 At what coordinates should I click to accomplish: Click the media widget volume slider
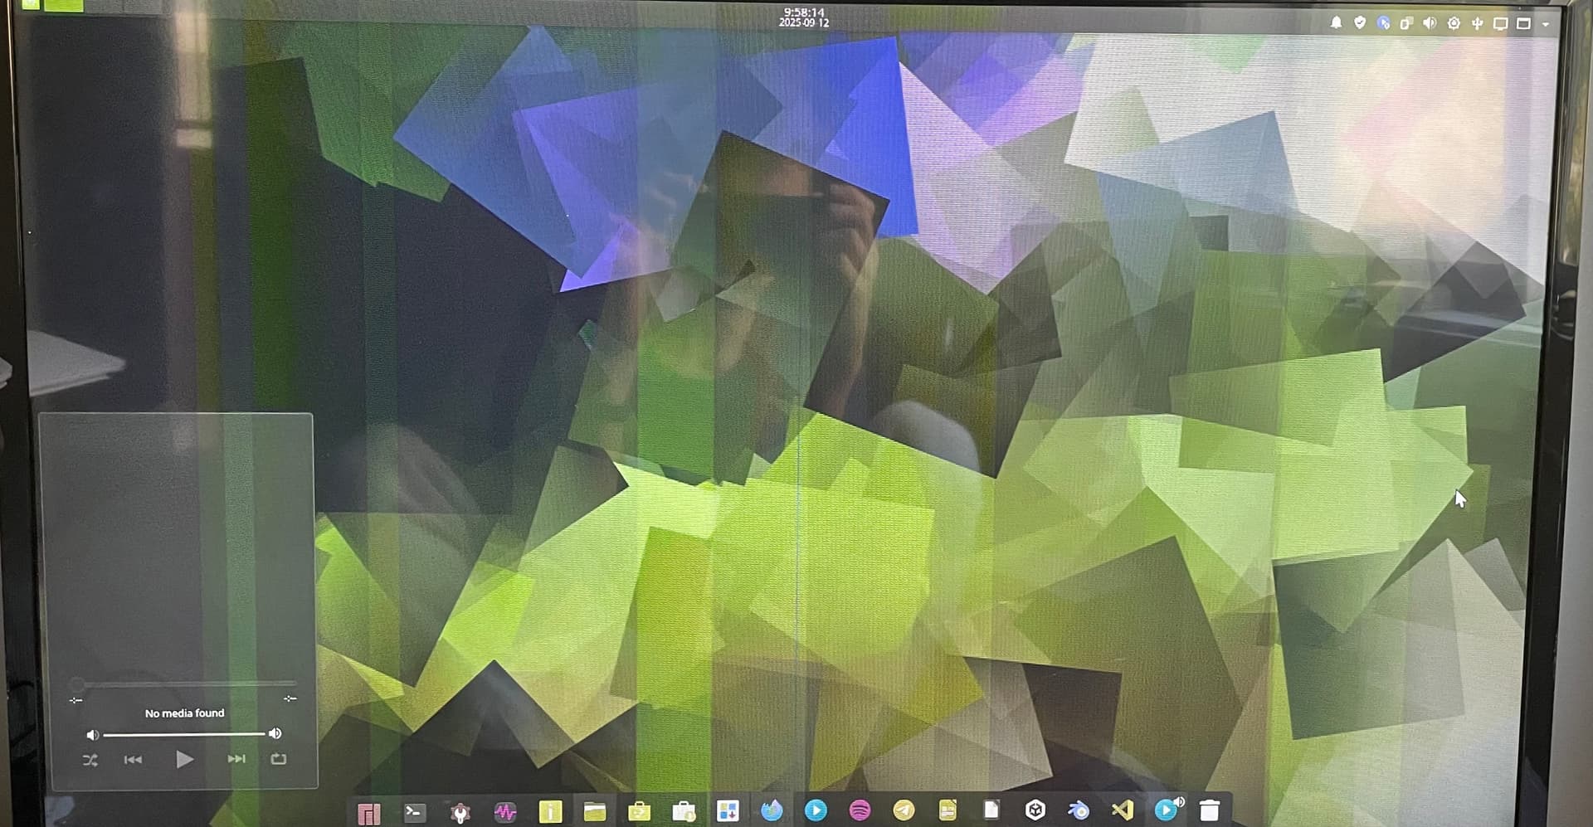point(183,734)
